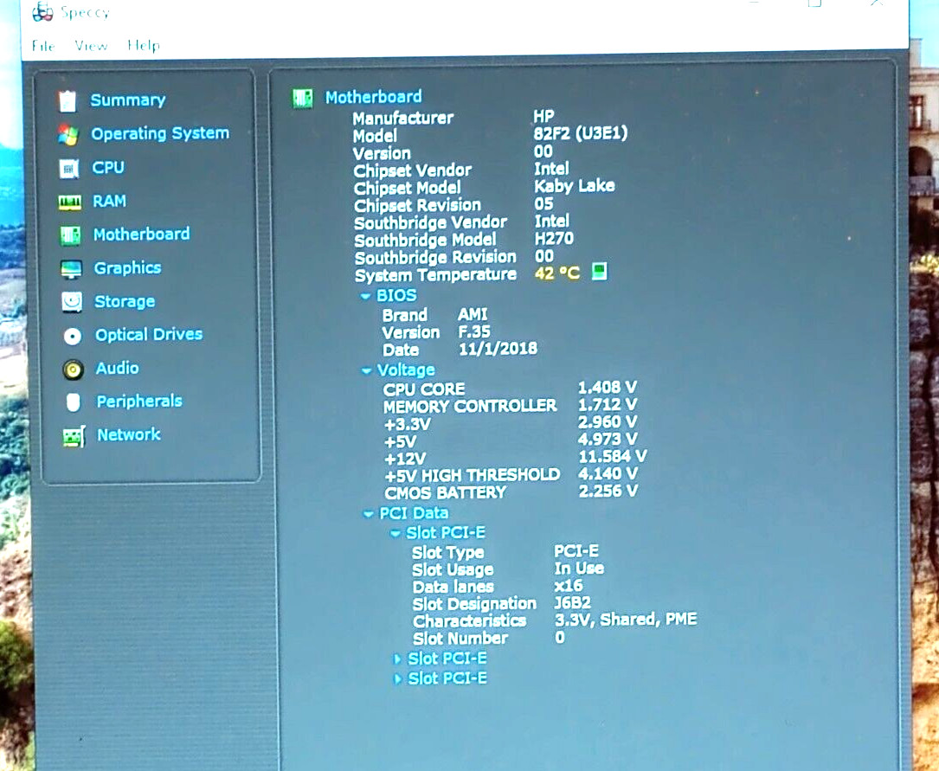Click the Storage hard drive icon

click(x=72, y=302)
